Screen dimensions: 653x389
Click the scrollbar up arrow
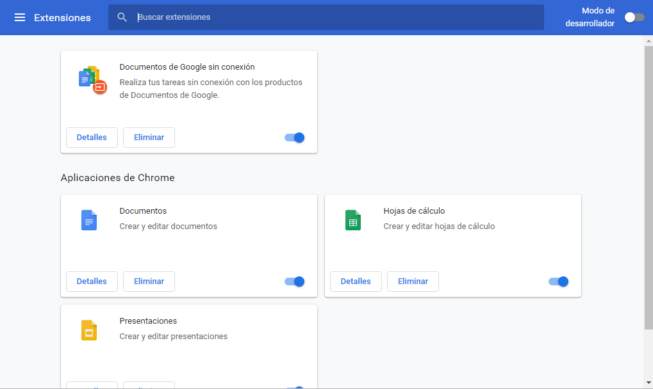click(649, 41)
